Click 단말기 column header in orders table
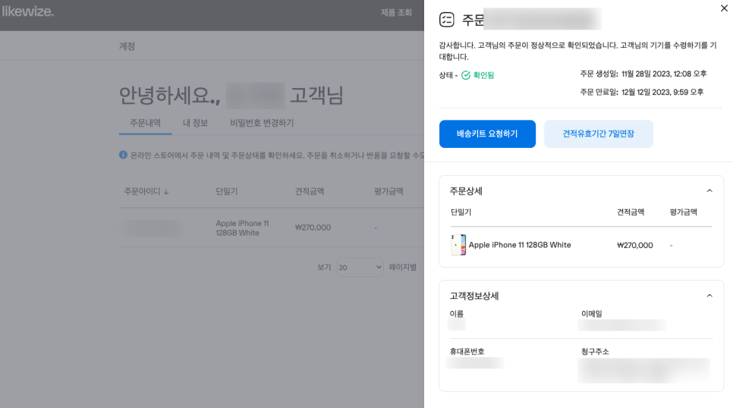733x408 pixels. click(227, 192)
